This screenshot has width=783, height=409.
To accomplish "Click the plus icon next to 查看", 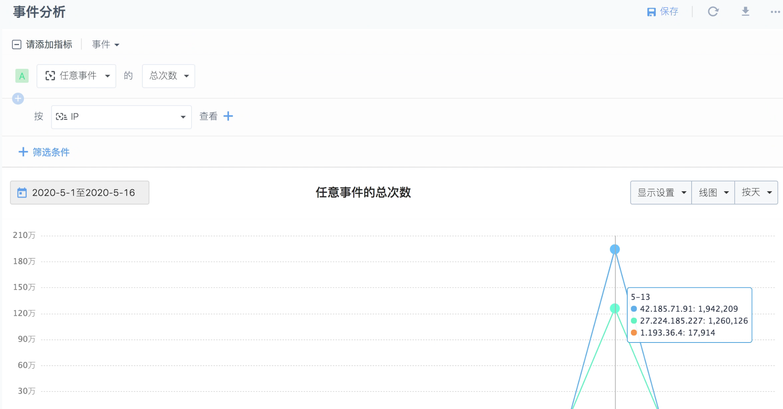I will [228, 116].
